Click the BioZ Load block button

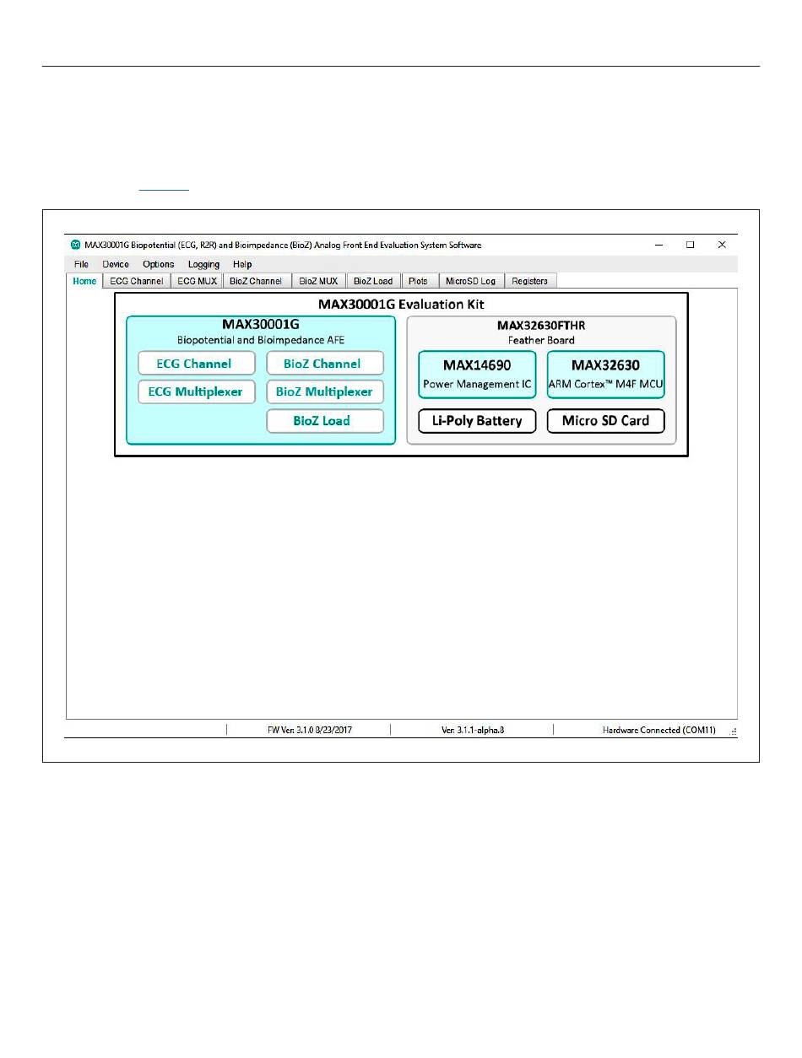pos(325,420)
